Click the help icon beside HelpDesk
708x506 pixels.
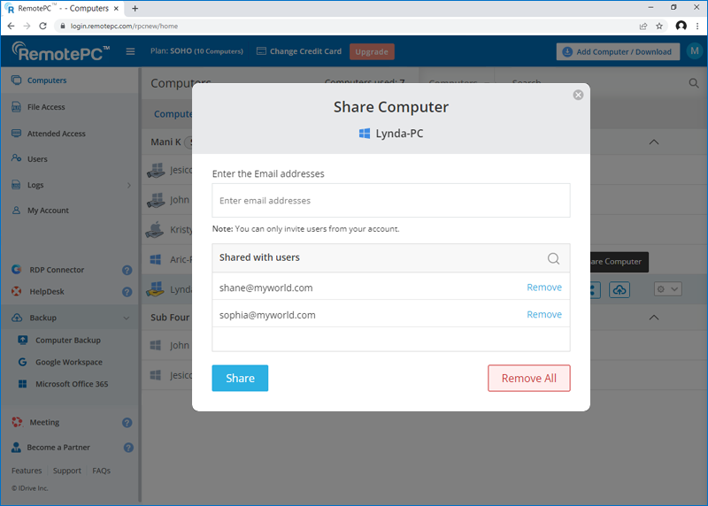pos(127,292)
